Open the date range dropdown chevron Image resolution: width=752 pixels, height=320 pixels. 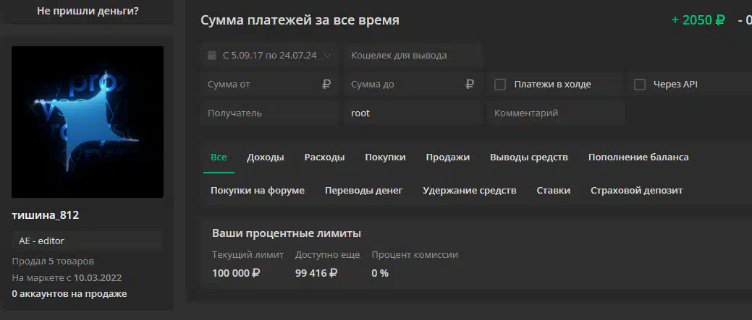pyautogui.click(x=328, y=56)
